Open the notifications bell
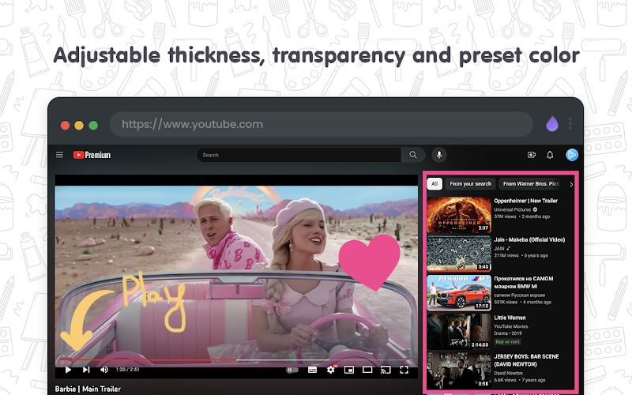The image size is (632, 395). click(x=550, y=155)
